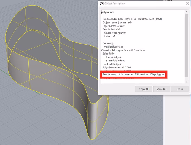Click 'Closed solid polysurface with 3 surfaces.' line

(x=123, y=50)
